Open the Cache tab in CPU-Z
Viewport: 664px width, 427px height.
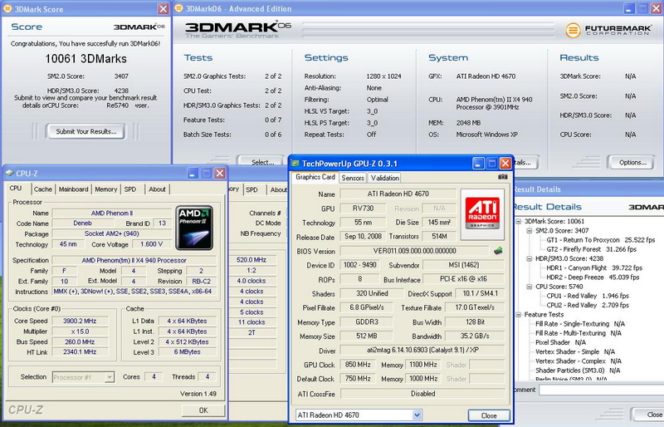pos(43,189)
